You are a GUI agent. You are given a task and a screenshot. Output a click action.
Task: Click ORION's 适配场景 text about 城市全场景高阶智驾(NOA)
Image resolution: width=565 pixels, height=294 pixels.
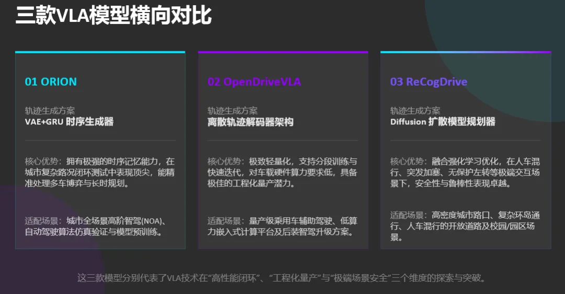coord(96,226)
